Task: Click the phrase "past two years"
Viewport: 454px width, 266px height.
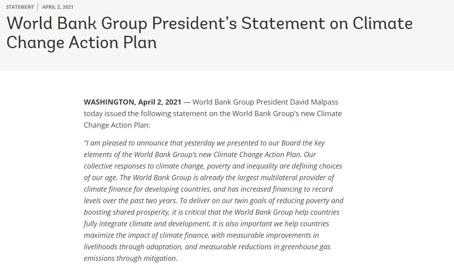Action: pos(156,200)
